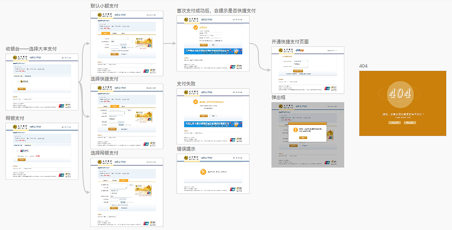The image size is (452, 230).
Task: Select middle tab in 默认小额支付 mockup
Action: 114,33
